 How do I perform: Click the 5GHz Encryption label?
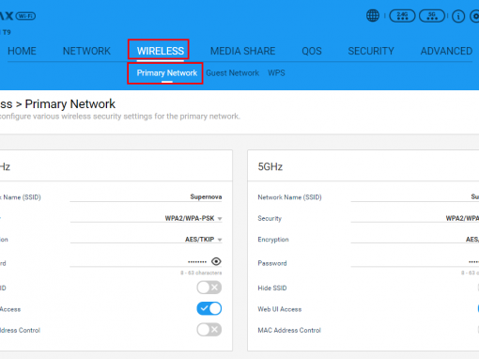(x=273, y=240)
